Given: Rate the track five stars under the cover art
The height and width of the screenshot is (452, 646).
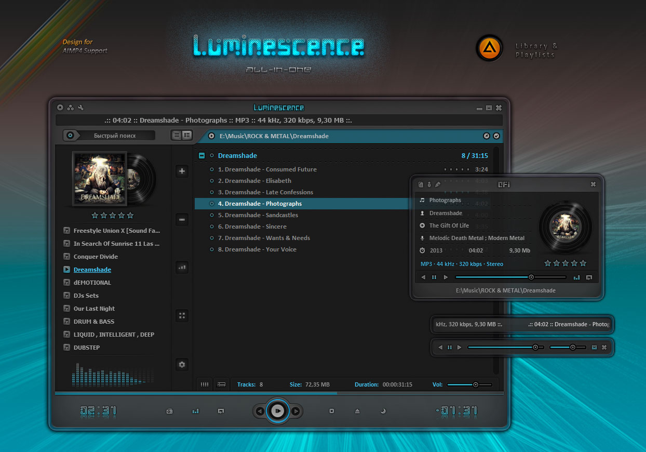Looking at the screenshot, I should 130,215.
